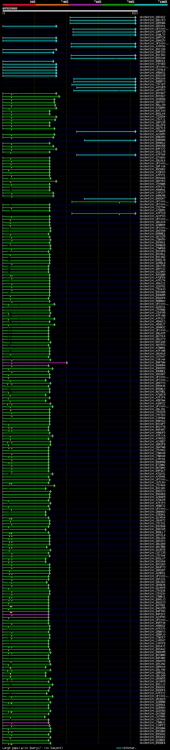Click the =100char. scale legend
Viewport: 170px width, 750px height.
(x=126, y=748)
